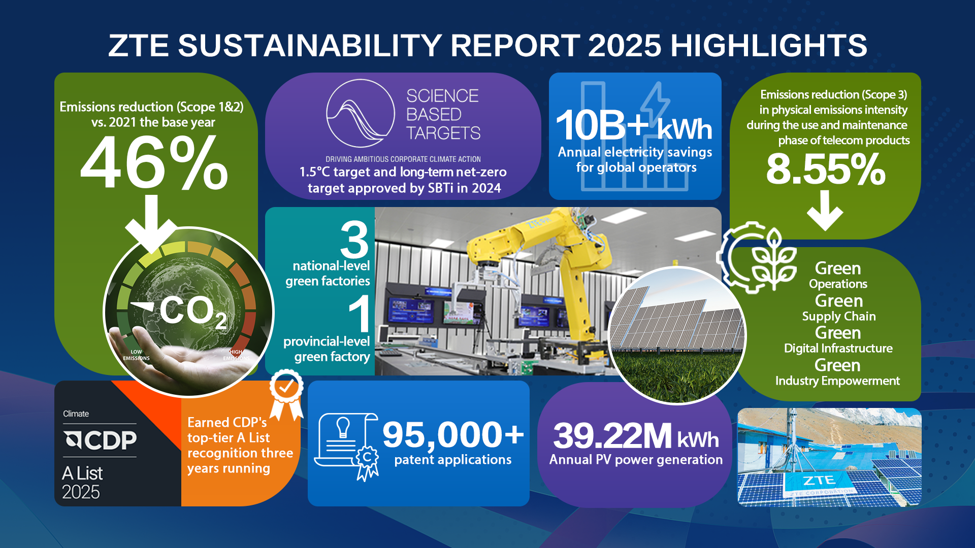Screen dimensions: 975x548
Task: Click 'Green Industry Empowerment' text
Action: coord(837,372)
